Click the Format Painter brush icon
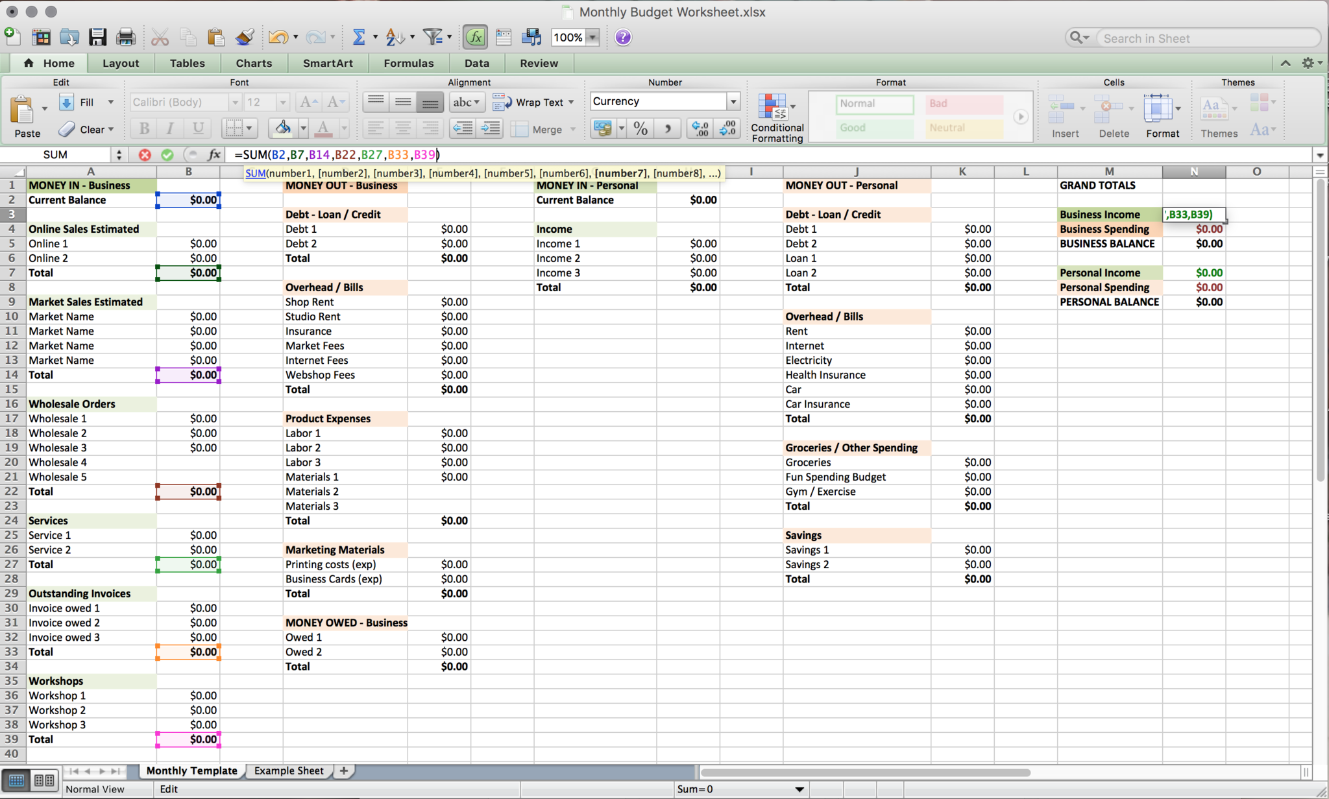Image resolution: width=1329 pixels, height=799 pixels. pos(244,37)
